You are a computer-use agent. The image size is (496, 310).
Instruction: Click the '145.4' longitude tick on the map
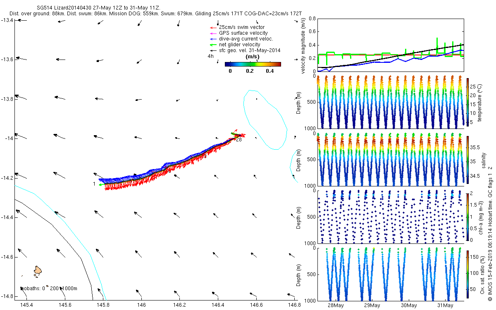(x=26, y=305)
